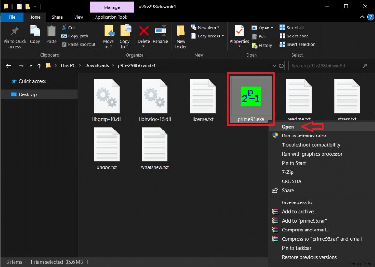
Task: Select the license.txt file
Action: (x=203, y=100)
